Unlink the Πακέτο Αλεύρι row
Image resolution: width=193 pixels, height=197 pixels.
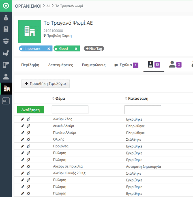[28, 132]
